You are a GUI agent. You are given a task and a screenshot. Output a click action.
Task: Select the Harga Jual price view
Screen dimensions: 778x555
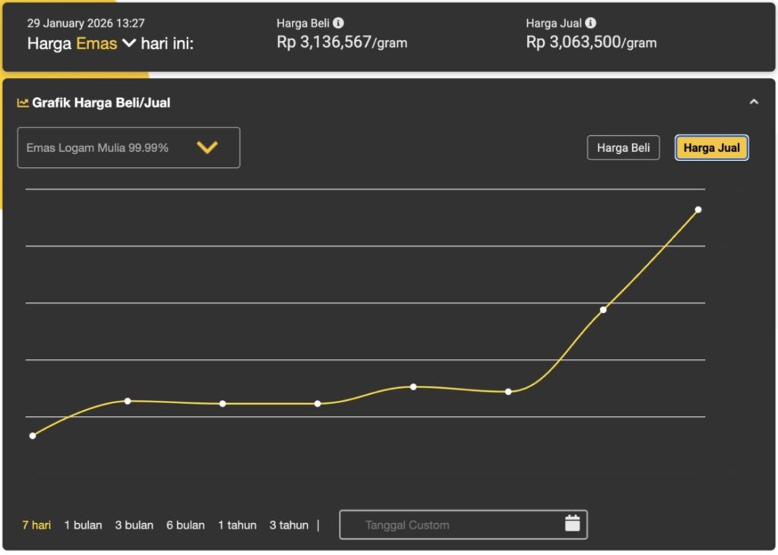[711, 147]
